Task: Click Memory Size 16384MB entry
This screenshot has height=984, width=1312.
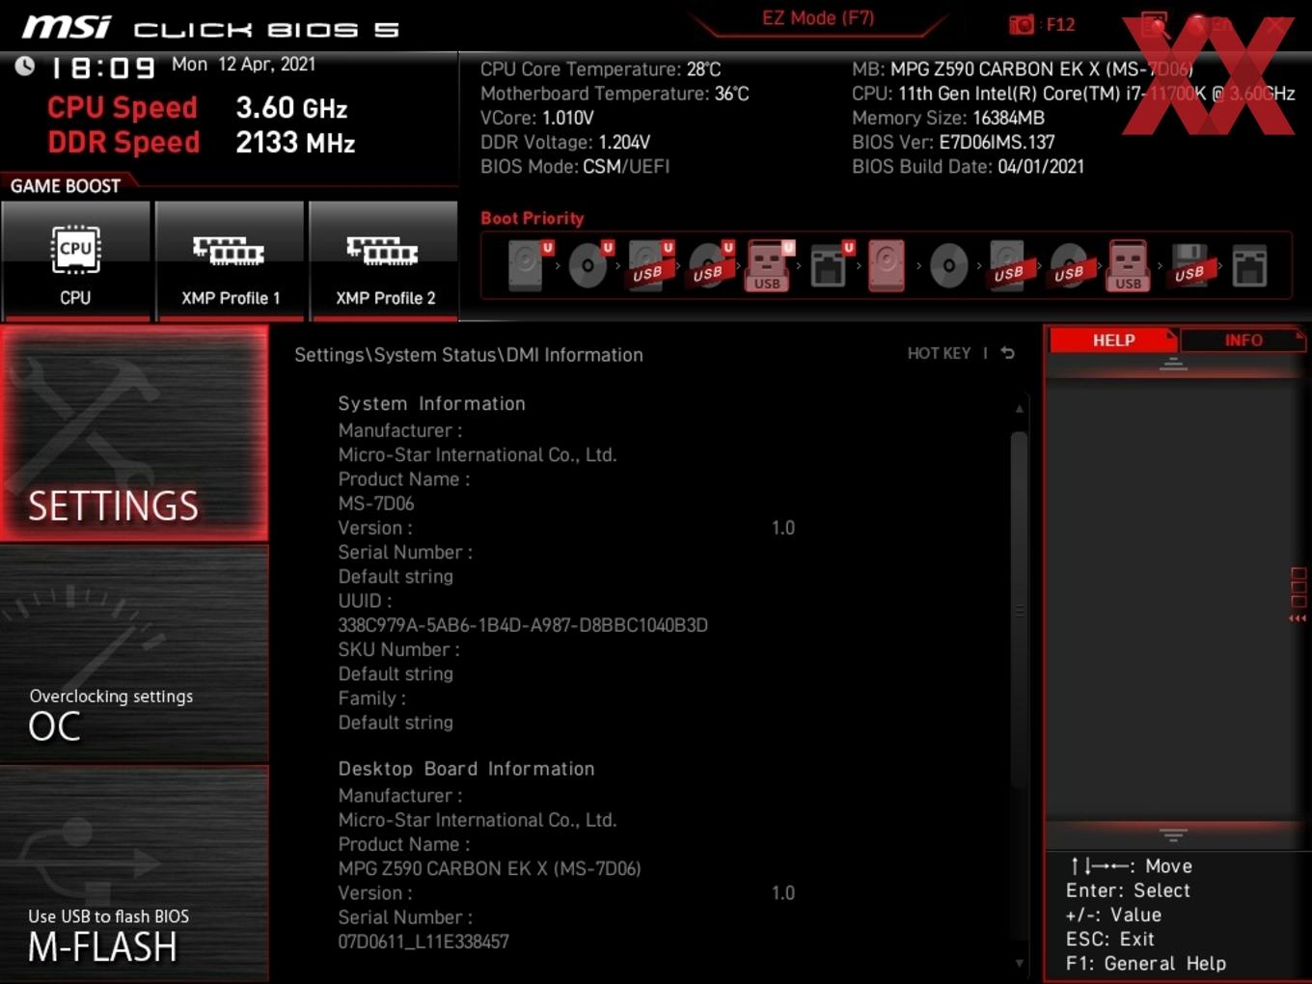Action: pyautogui.click(x=948, y=118)
